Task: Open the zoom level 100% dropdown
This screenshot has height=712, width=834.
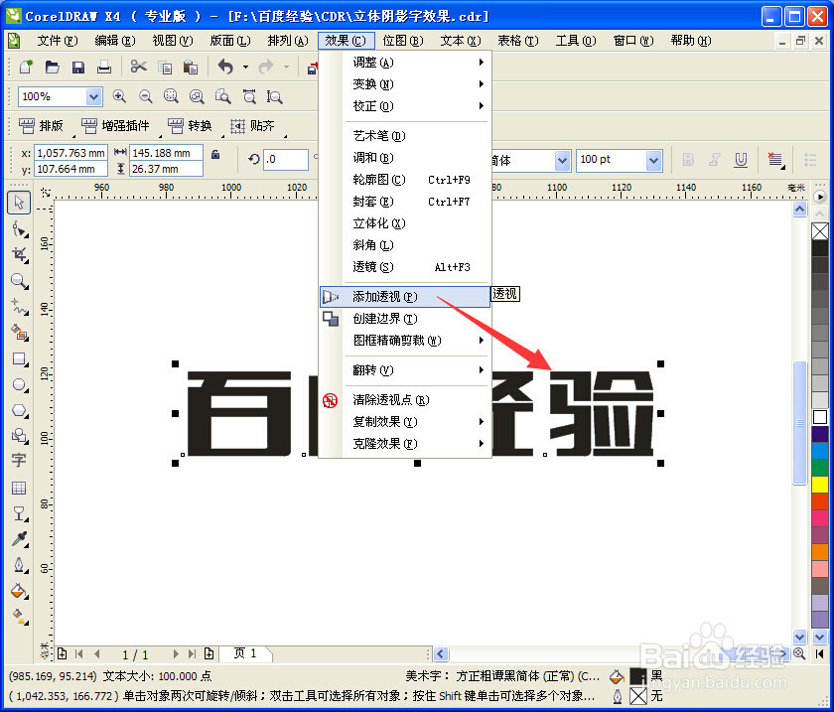Action: pos(93,97)
